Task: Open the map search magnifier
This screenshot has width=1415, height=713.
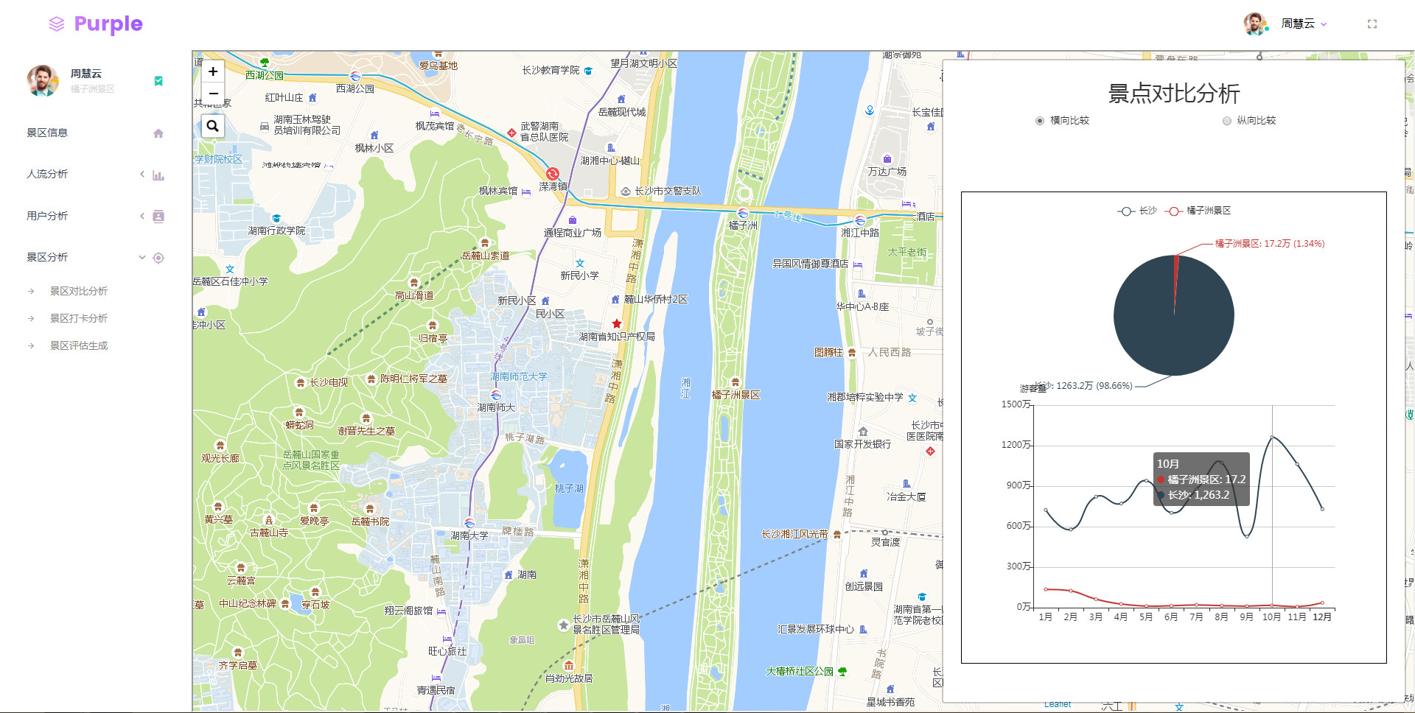Action: pyautogui.click(x=213, y=126)
